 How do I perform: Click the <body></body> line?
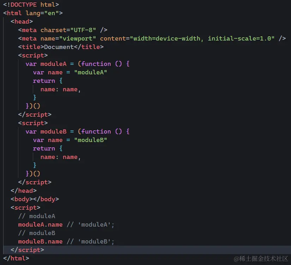click(x=35, y=199)
